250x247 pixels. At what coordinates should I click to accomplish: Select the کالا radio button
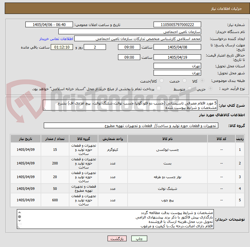[202, 81]
